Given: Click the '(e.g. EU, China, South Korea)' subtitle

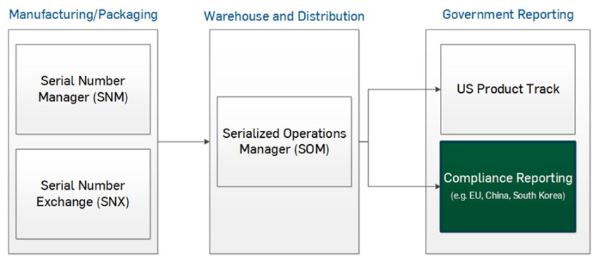Looking at the screenshot, I should point(508,196).
